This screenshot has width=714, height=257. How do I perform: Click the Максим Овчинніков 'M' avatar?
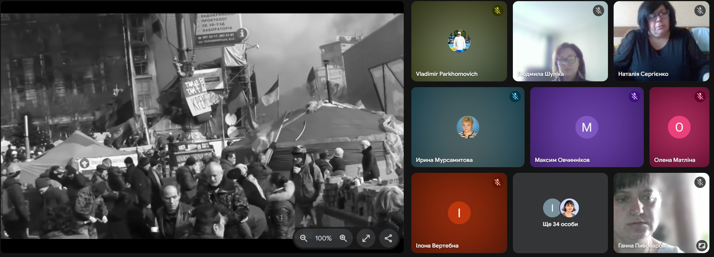pyautogui.click(x=586, y=127)
